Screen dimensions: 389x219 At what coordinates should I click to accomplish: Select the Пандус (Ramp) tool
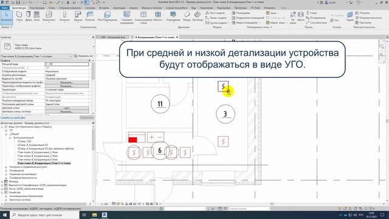(x=187, y=16)
